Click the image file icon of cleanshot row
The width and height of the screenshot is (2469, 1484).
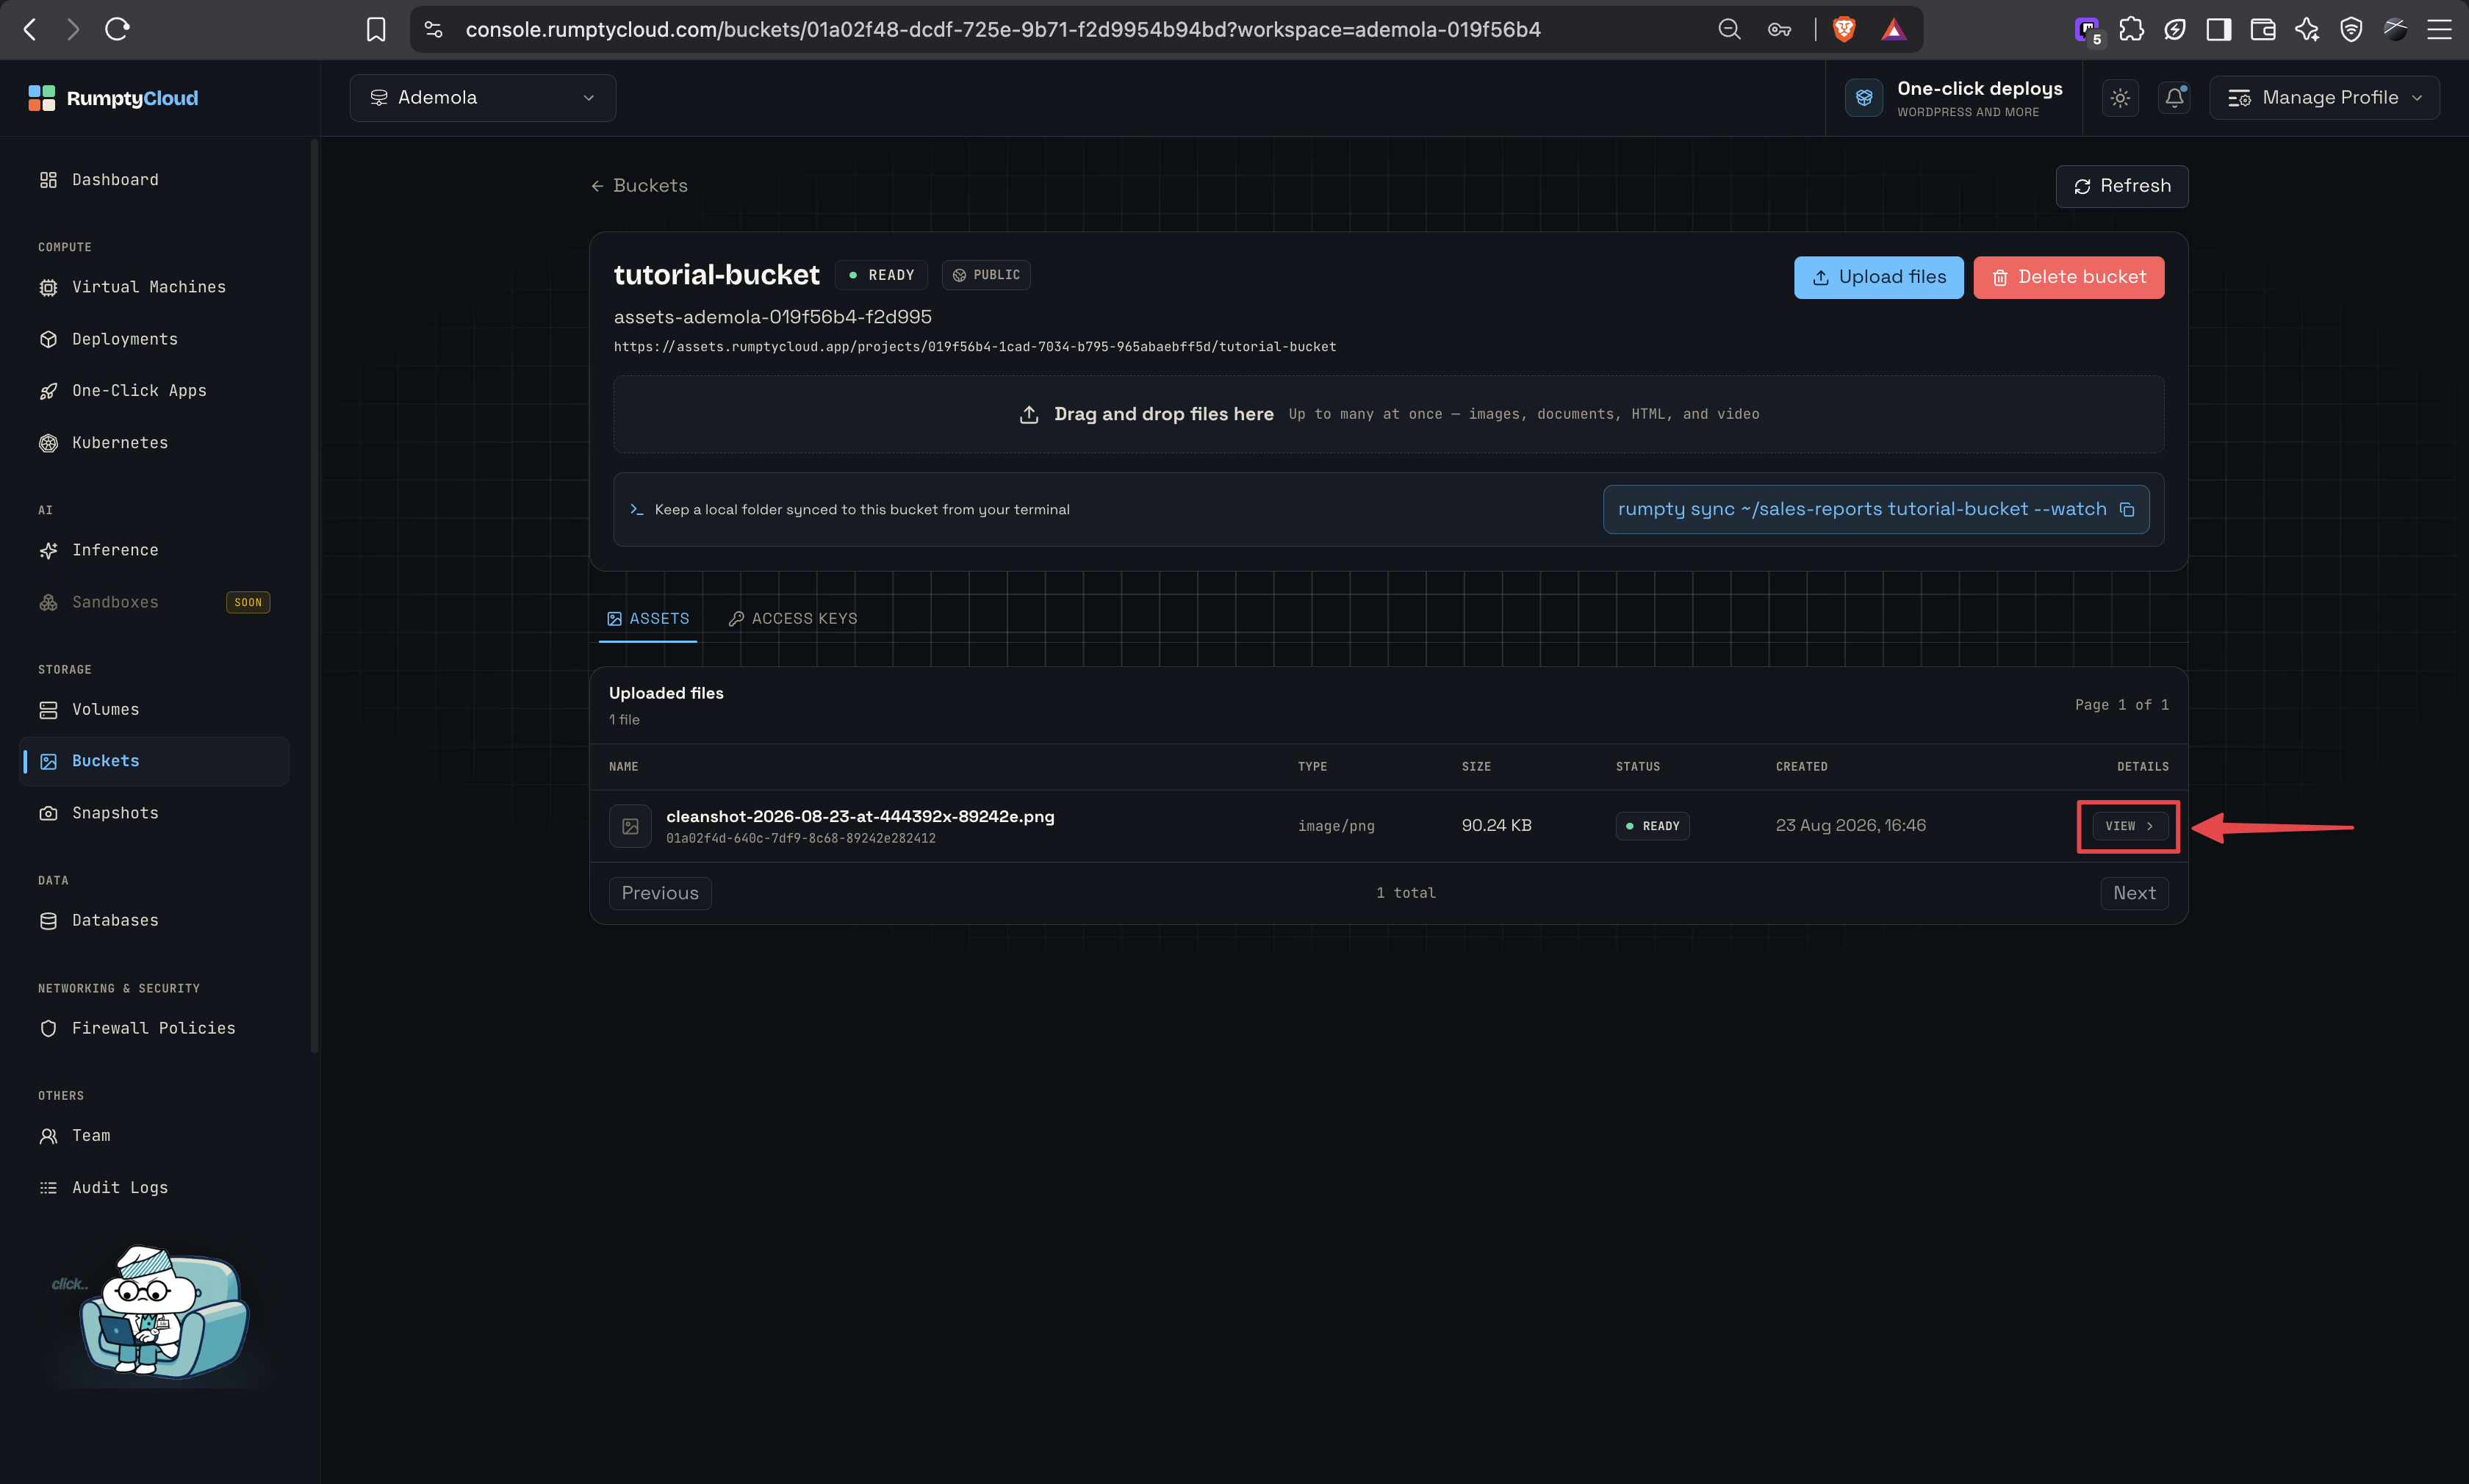point(630,826)
